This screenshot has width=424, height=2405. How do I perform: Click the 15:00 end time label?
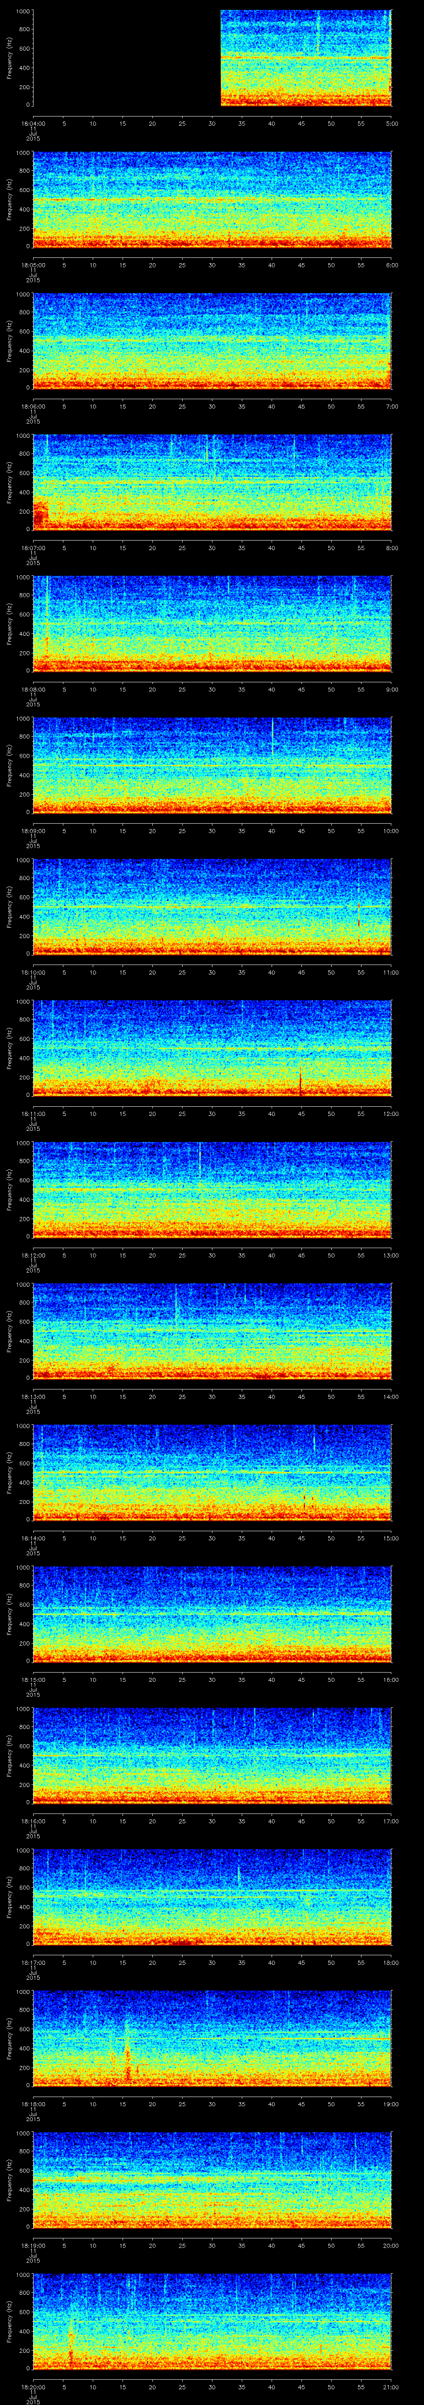coord(390,1538)
